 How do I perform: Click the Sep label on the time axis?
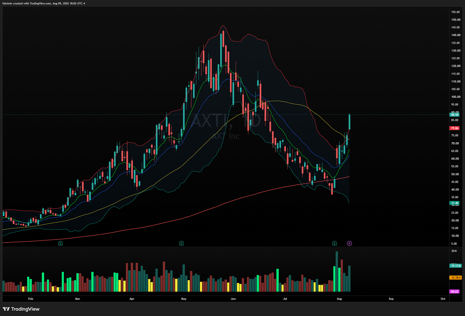(x=391, y=299)
